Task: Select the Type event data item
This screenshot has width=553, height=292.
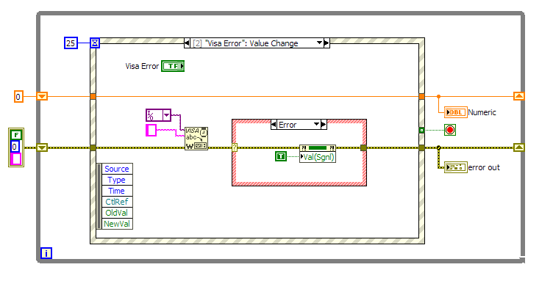Action: [x=117, y=180]
